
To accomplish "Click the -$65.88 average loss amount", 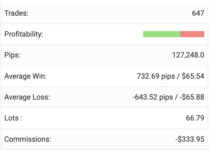I will pyautogui.click(x=192, y=97).
